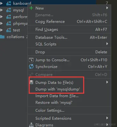
Task: Expand the New submenu arrow
Action: pos(107,8)
